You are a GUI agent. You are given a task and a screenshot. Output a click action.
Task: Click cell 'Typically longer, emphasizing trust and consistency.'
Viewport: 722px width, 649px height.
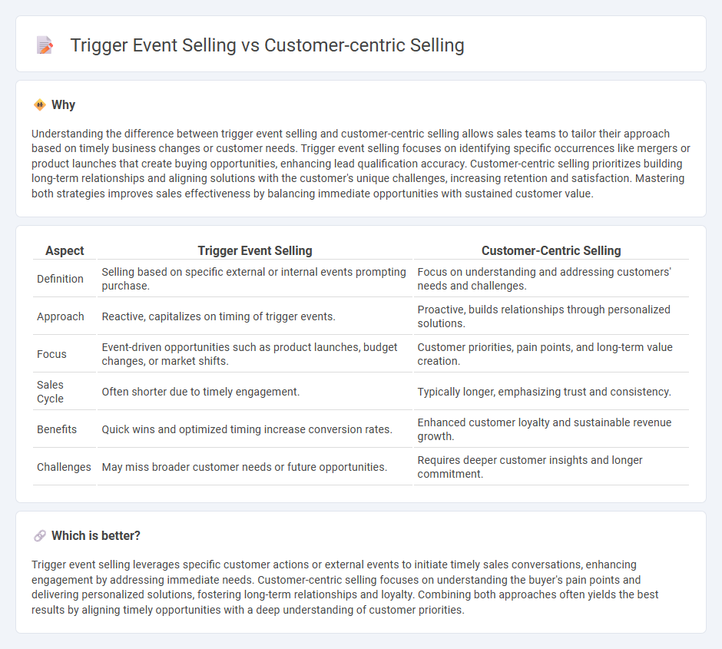coord(551,392)
